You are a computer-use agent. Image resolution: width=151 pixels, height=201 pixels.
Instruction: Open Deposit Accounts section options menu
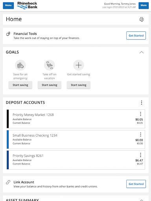click(x=142, y=102)
